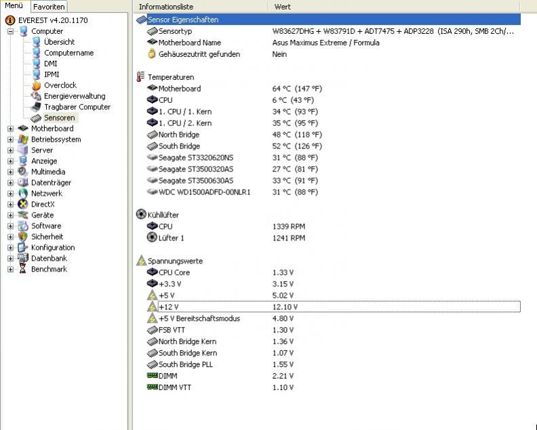The width and height of the screenshot is (537, 430).
Task: Click the Informationsliste column header
Action: point(200,7)
